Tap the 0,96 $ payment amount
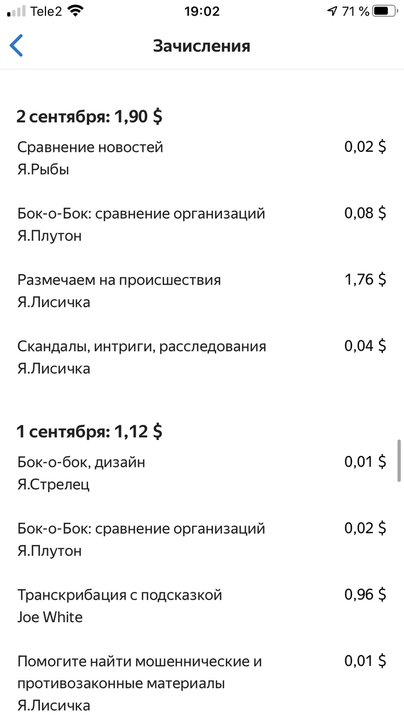Viewport: 404px width, 718px height. (366, 595)
